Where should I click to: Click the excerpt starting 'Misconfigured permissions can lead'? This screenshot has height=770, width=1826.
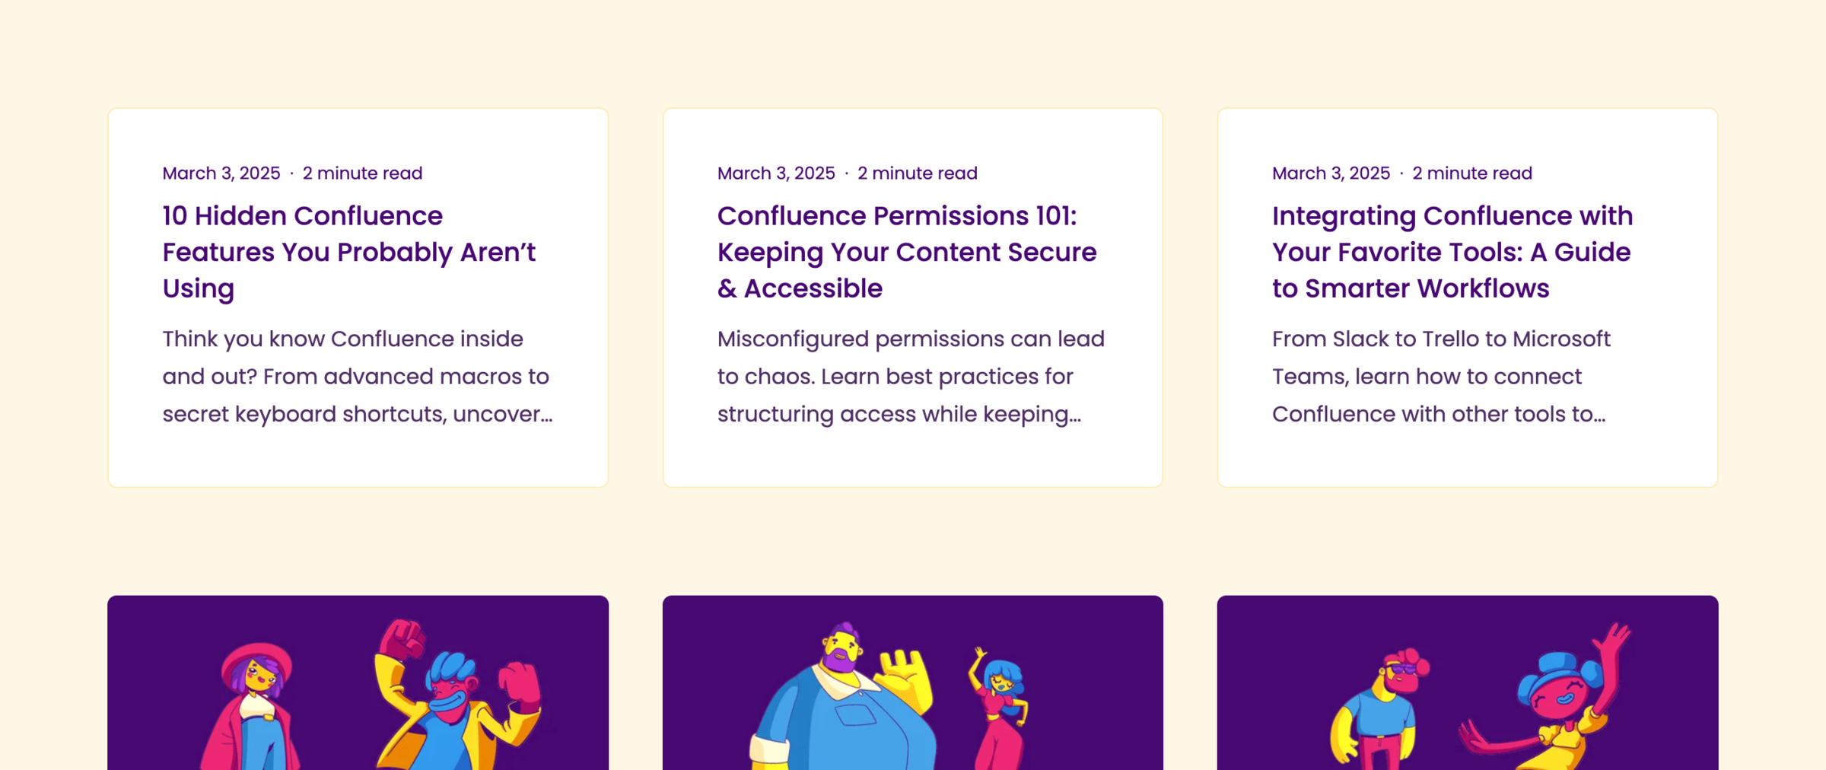[911, 376]
